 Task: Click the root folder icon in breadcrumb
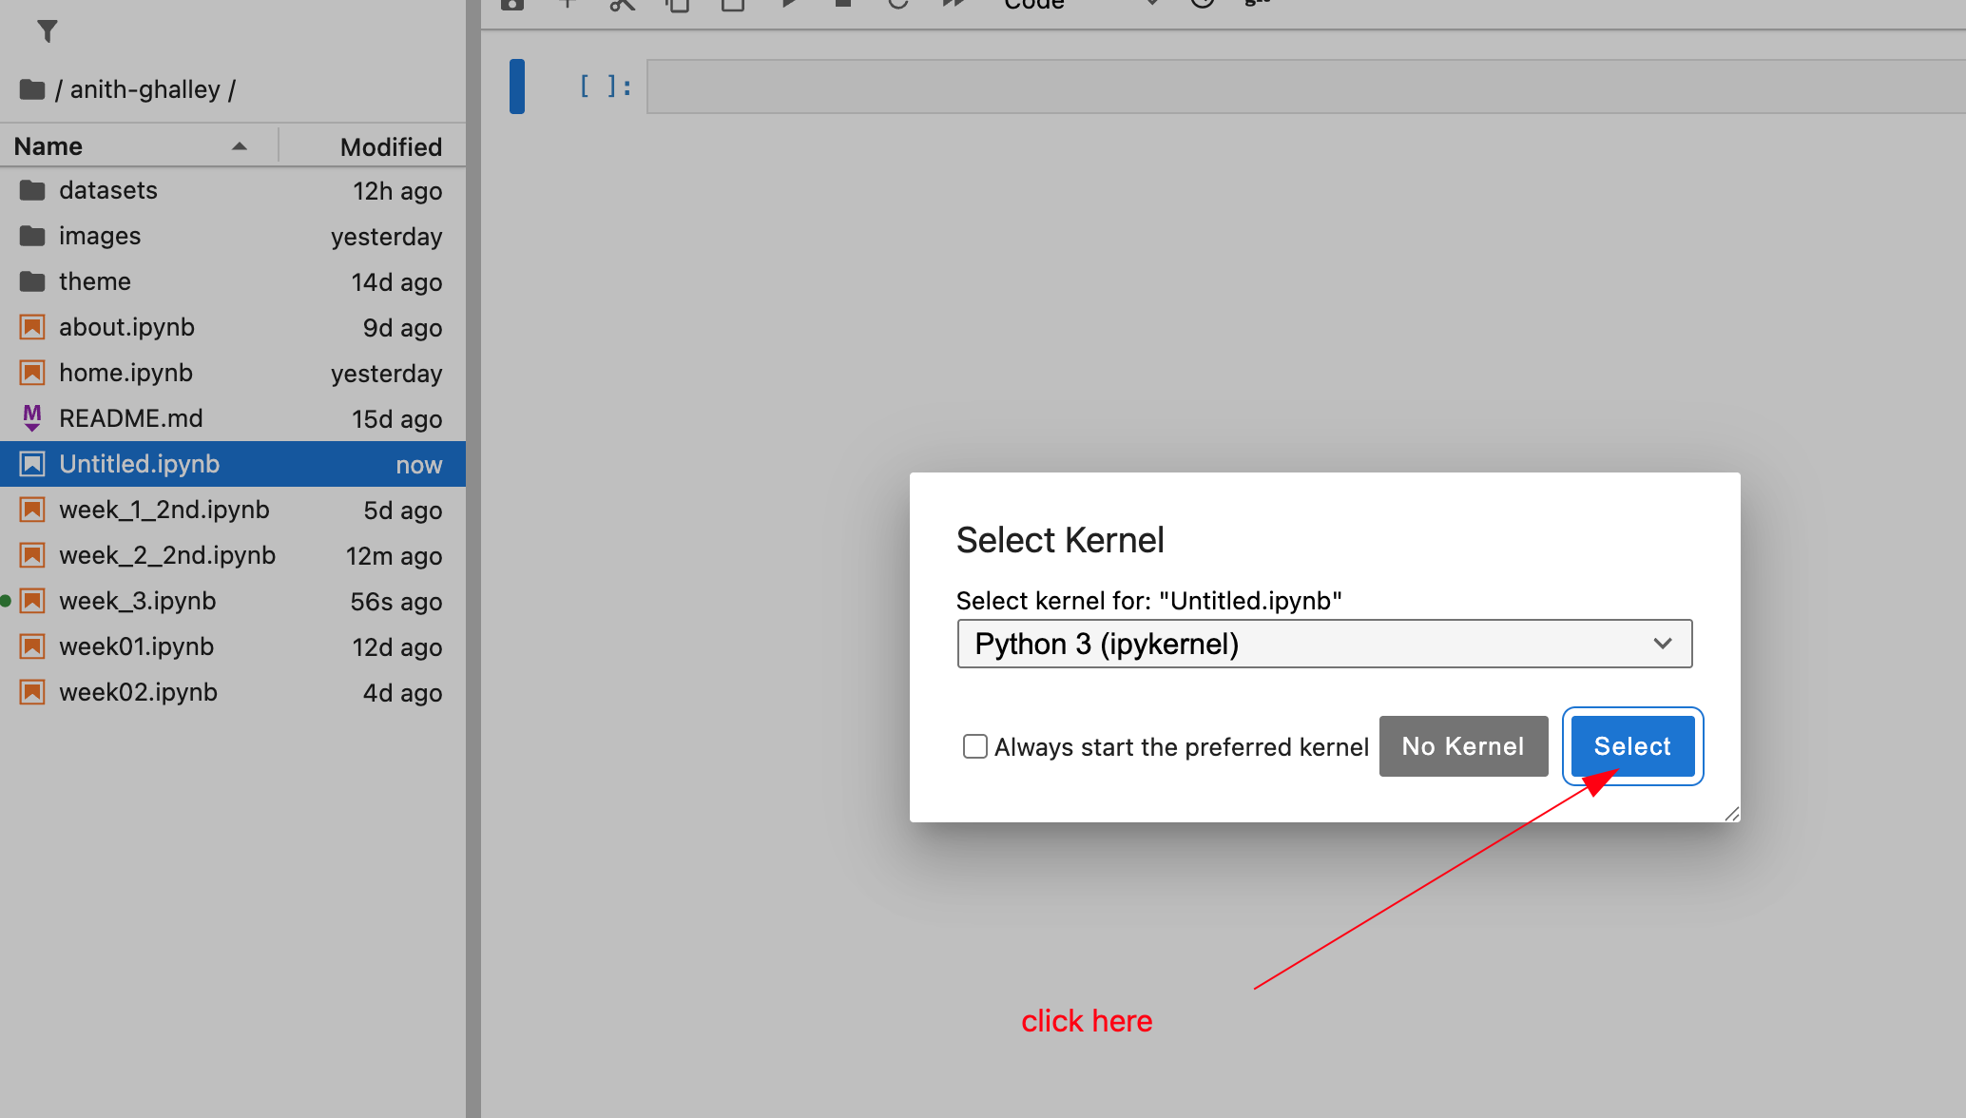32,89
